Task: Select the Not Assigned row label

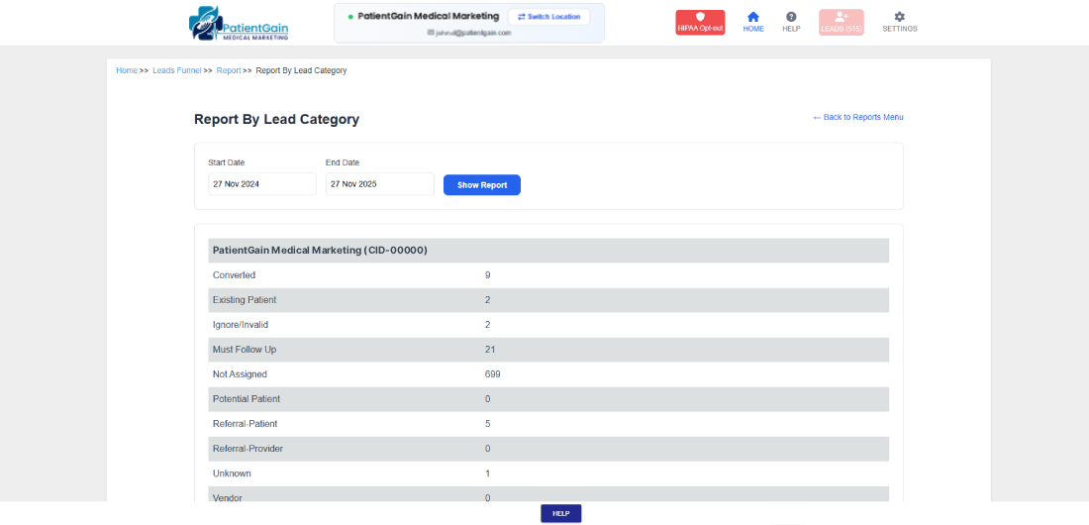Action: pyautogui.click(x=240, y=374)
